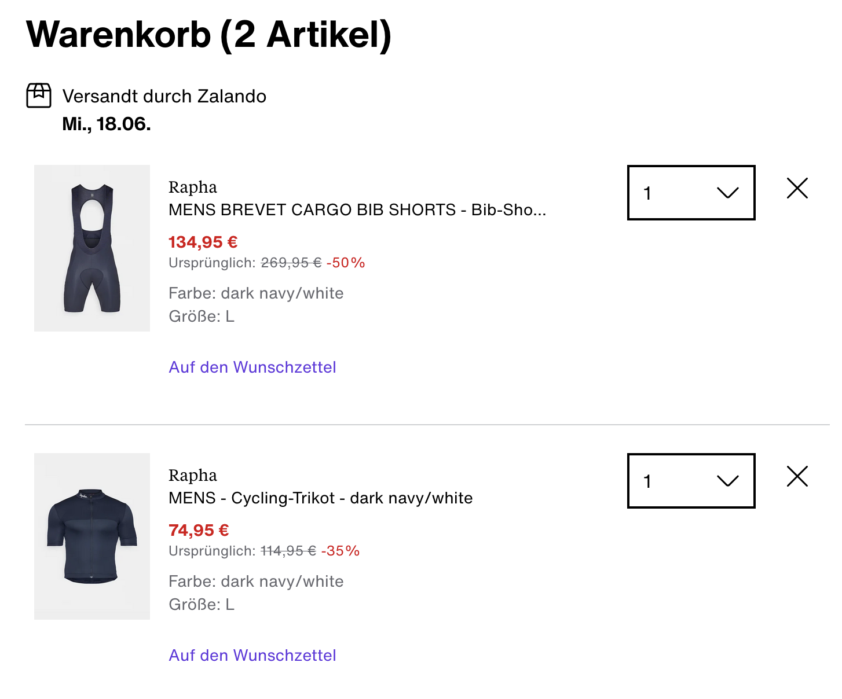
Task: Remove the Brevet Cargo Bib Shorts item
Action: [x=797, y=188]
